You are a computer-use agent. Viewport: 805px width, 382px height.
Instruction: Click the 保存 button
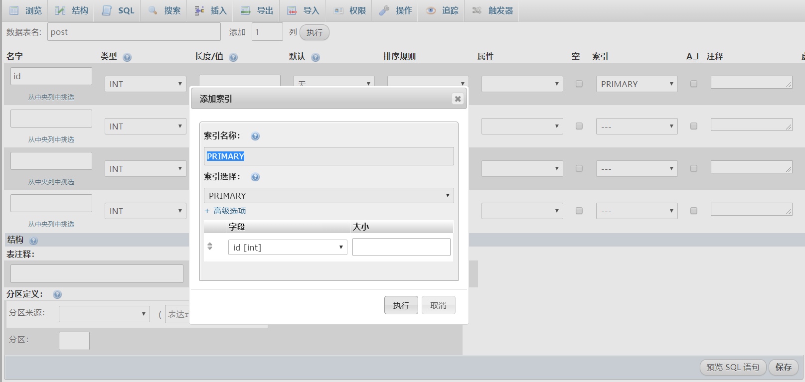point(784,367)
